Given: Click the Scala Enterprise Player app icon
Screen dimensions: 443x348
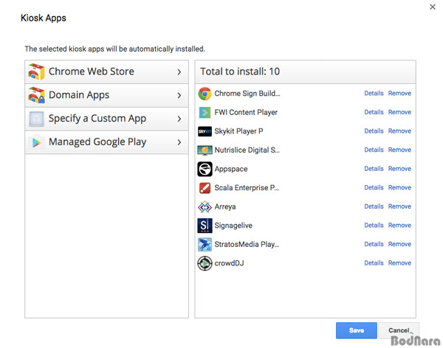Looking at the screenshot, I should (x=205, y=188).
